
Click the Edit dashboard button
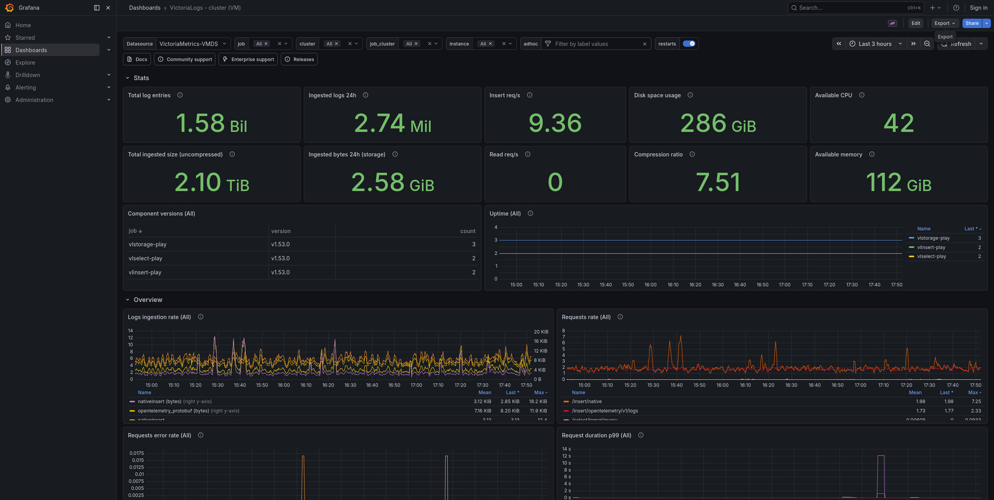pyautogui.click(x=915, y=23)
